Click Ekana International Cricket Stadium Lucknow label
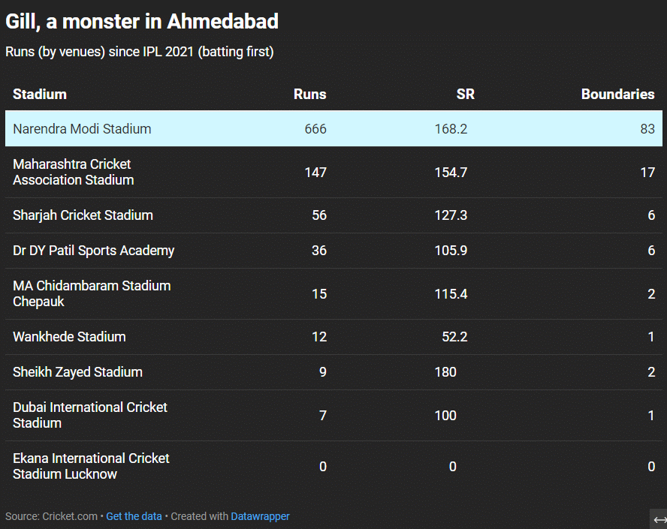Image resolution: width=667 pixels, height=529 pixels. pyautogui.click(x=91, y=466)
